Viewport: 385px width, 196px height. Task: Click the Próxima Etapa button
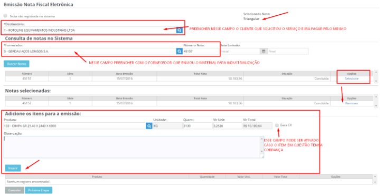click(x=39, y=190)
